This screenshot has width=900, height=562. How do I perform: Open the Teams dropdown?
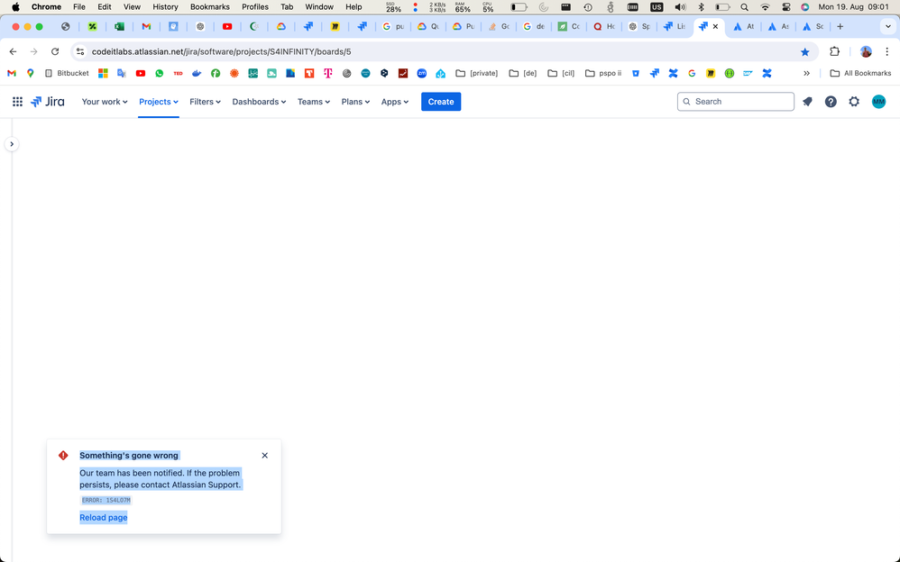[314, 102]
